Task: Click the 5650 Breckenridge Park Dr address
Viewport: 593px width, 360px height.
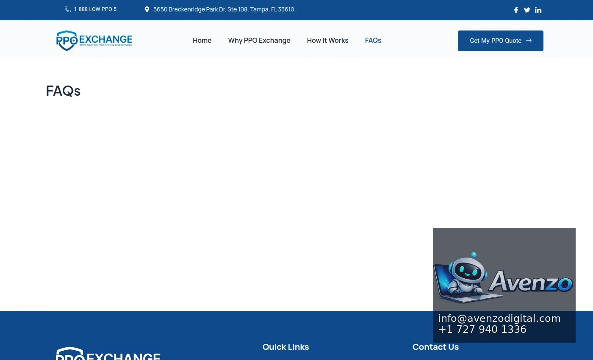Action: click(224, 9)
